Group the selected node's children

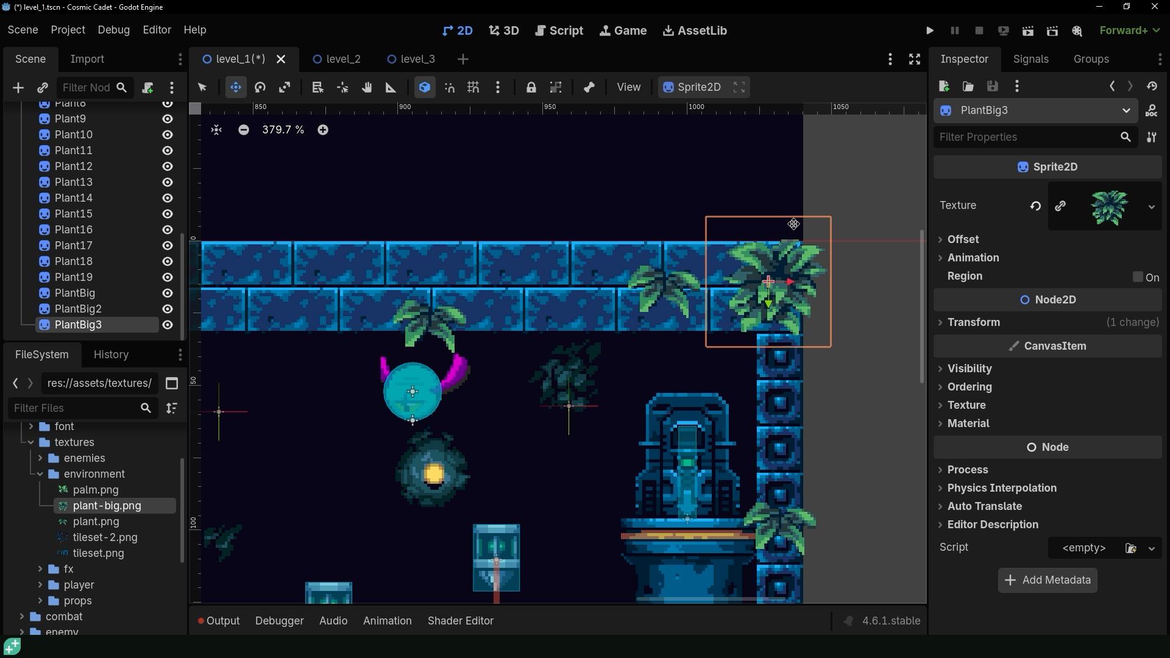[556, 88]
